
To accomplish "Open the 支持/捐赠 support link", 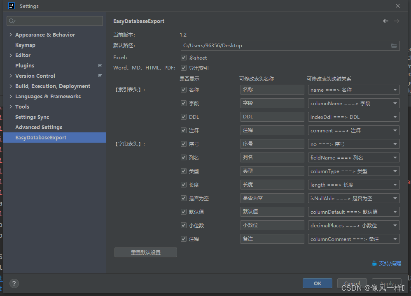I will 390,263.
